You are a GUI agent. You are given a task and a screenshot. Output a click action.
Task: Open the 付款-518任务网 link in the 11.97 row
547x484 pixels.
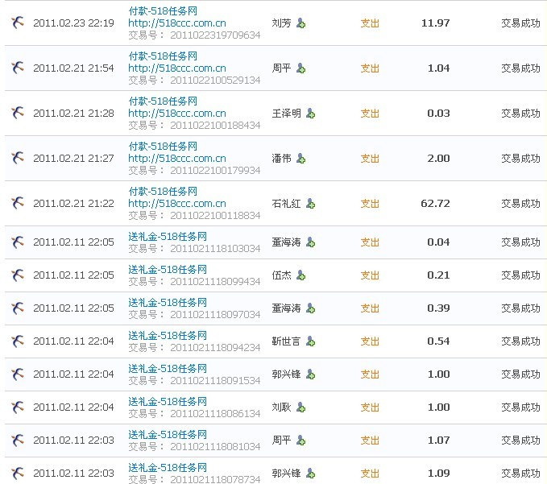point(163,11)
